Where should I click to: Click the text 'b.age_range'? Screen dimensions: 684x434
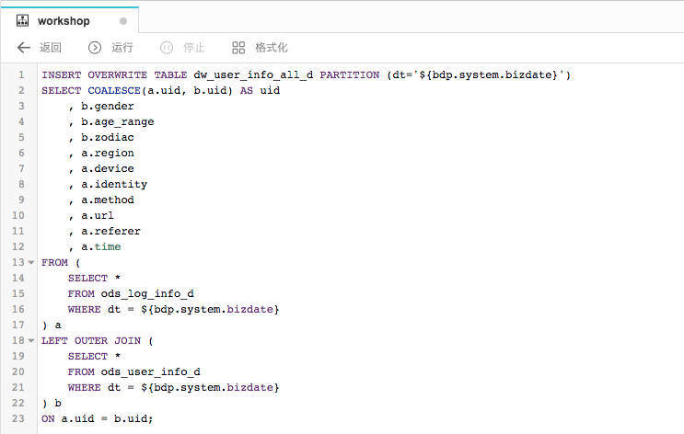(x=117, y=122)
